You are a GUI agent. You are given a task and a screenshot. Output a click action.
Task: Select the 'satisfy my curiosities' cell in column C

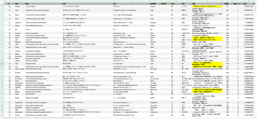(x=44, y=98)
